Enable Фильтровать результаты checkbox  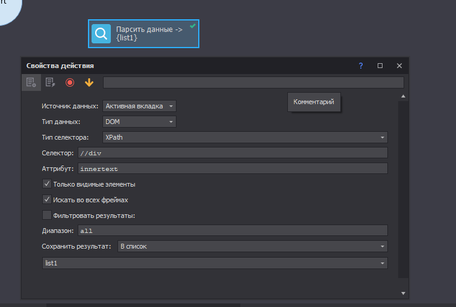(47, 215)
